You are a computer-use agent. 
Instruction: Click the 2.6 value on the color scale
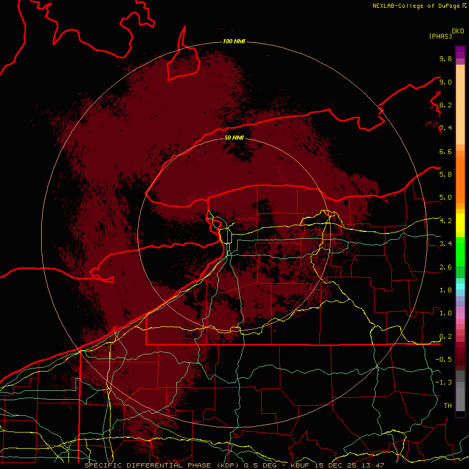coord(446,267)
